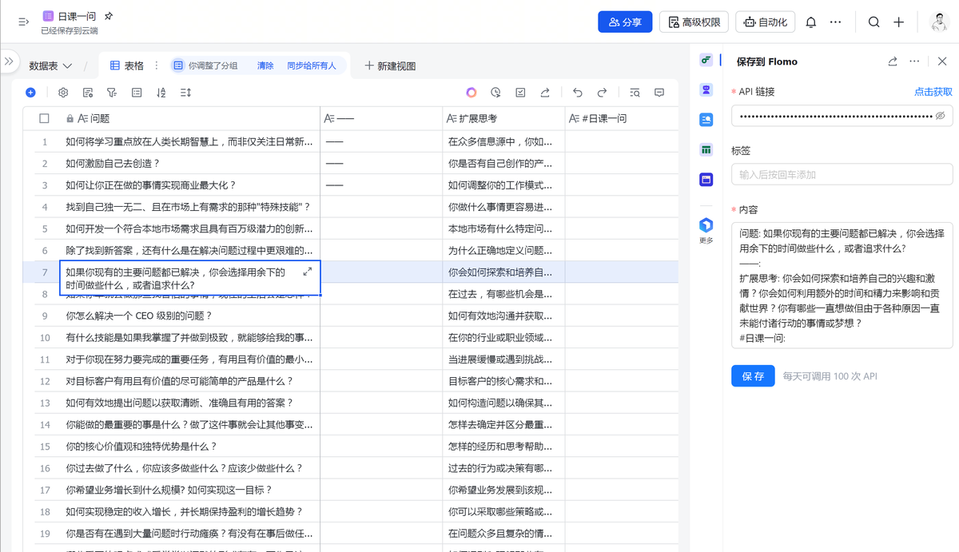Undo the last action
Viewport: 959px width, 552px height.
click(578, 93)
